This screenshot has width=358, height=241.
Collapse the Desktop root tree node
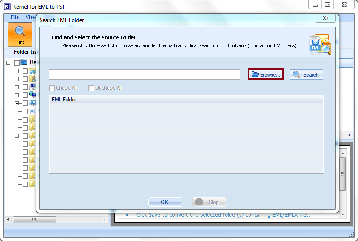point(8,63)
